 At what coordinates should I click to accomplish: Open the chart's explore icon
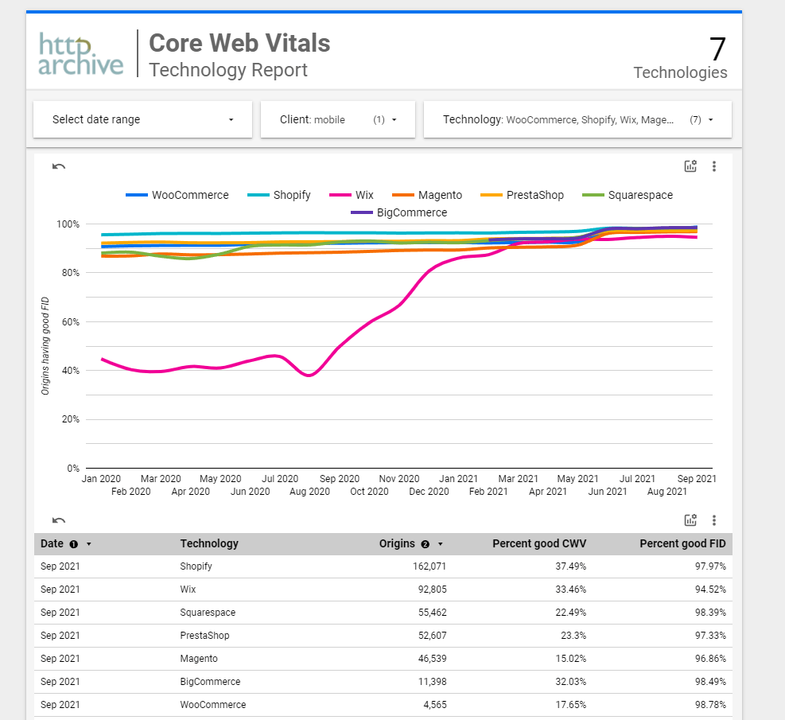point(690,166)
